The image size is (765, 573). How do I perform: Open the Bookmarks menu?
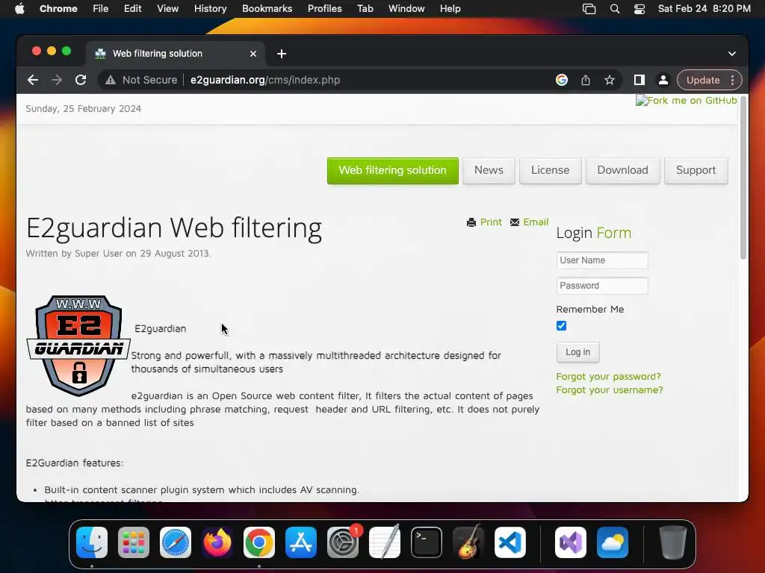pos(267,9)
